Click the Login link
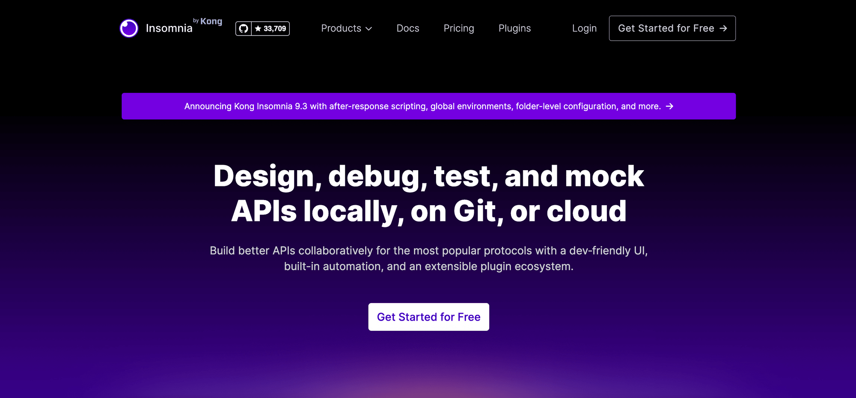Viewport: 856px width, 398px height. tap(584, 28)
